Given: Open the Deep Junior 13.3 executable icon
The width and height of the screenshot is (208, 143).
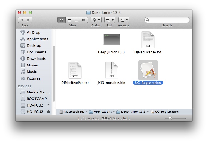Looking at the screenshot, I should [111, 39].
